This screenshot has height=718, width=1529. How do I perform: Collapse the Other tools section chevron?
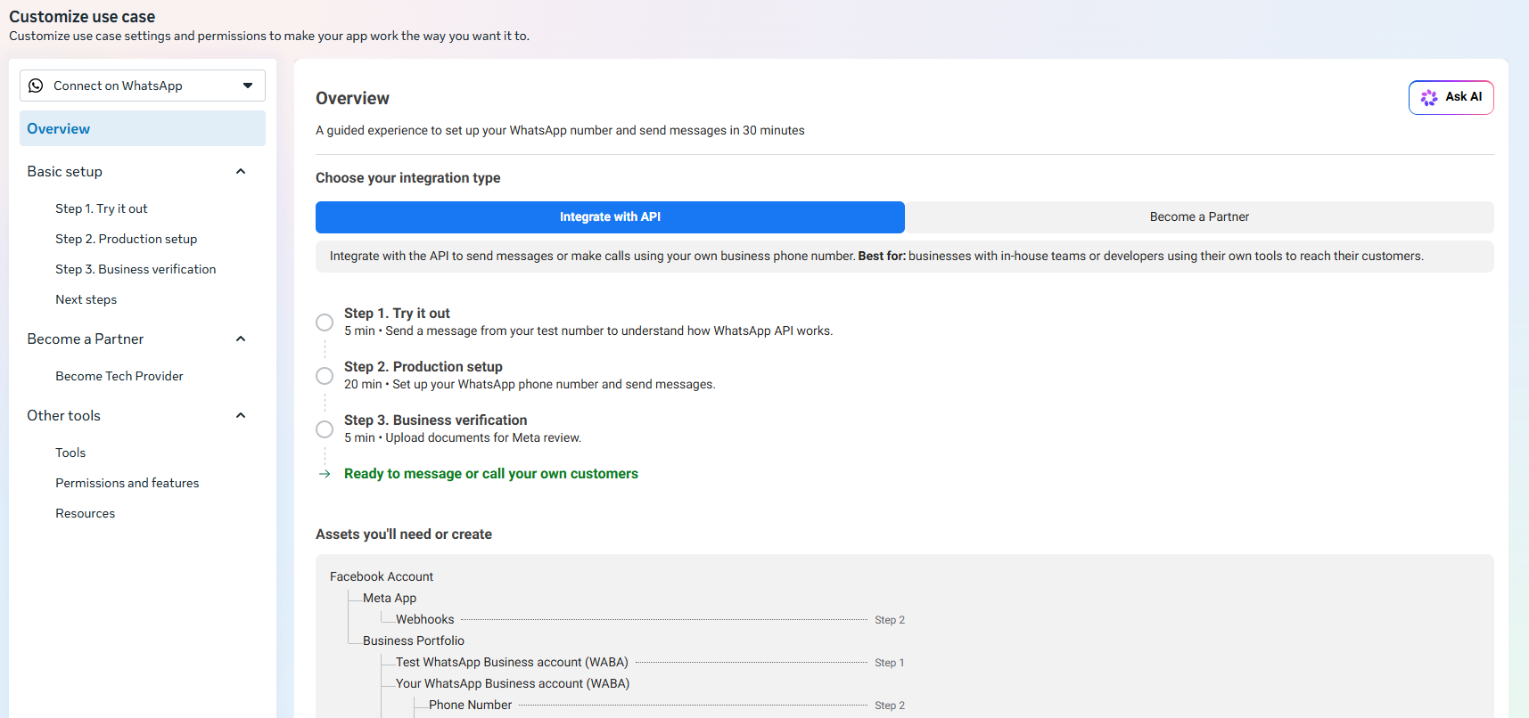241,415
